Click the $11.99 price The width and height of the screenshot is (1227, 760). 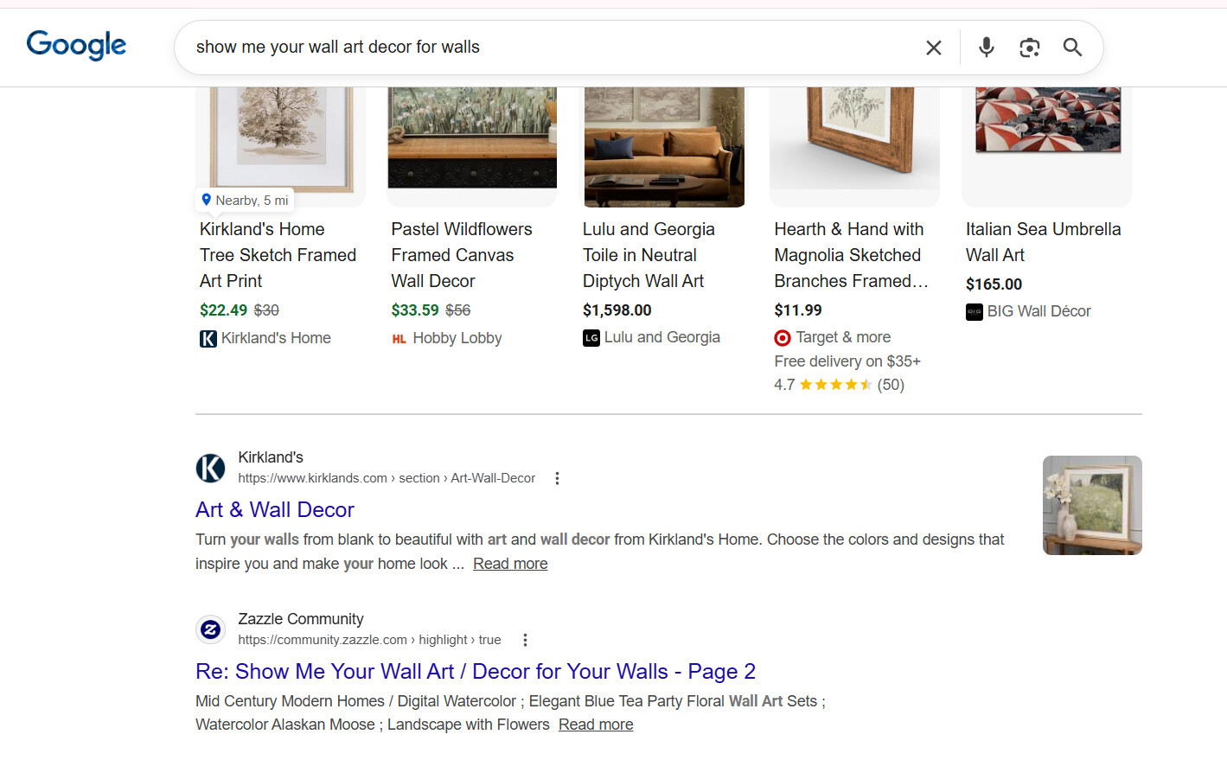798,310
